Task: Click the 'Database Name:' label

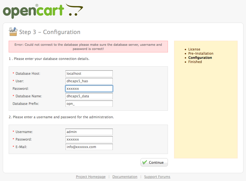Action: click(29, 96)
